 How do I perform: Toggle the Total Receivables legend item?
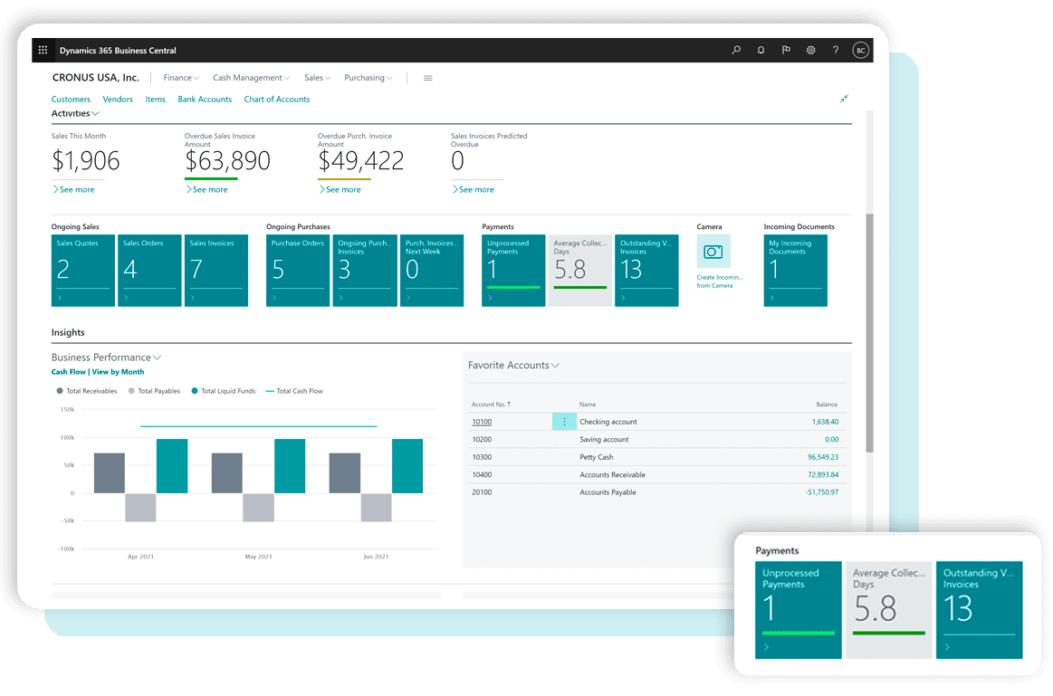click(x=86, y=390)
